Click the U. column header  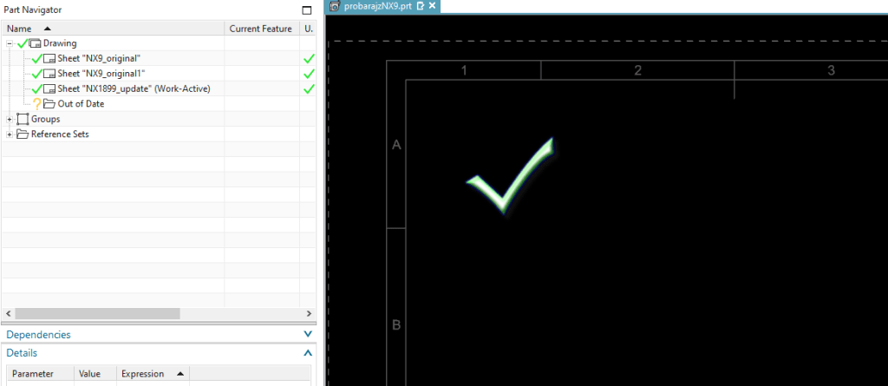click(x=308, y=29)
